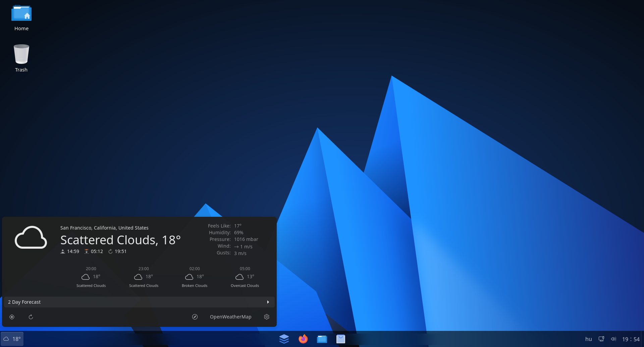Open the display configuration tray icon
The image size is (644, 347).
coord(601,339)
